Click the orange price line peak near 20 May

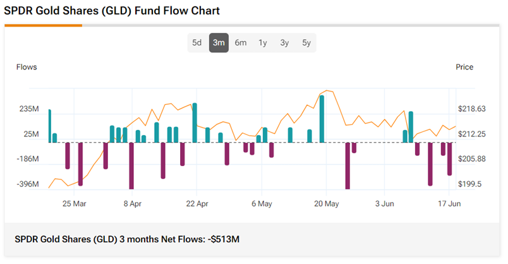click(326, 91)
